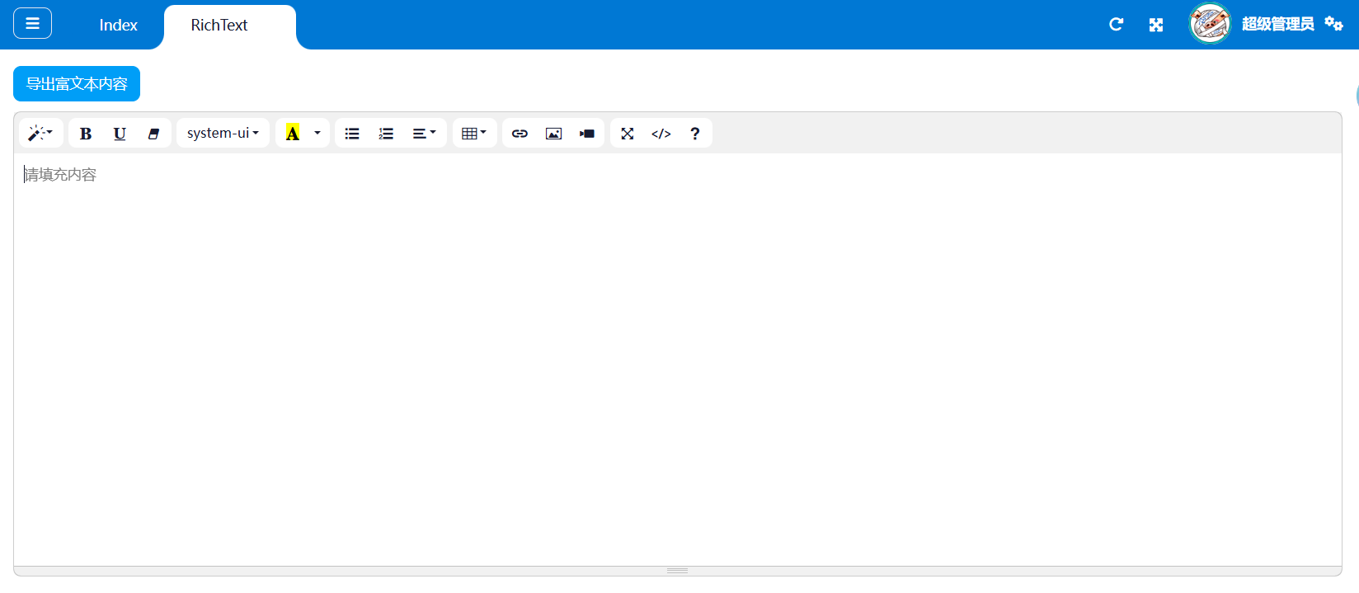This screenshot has height=593, width=1359.
Task: Click the 超级管理员 username
Action: click(x=1277, y=24)
